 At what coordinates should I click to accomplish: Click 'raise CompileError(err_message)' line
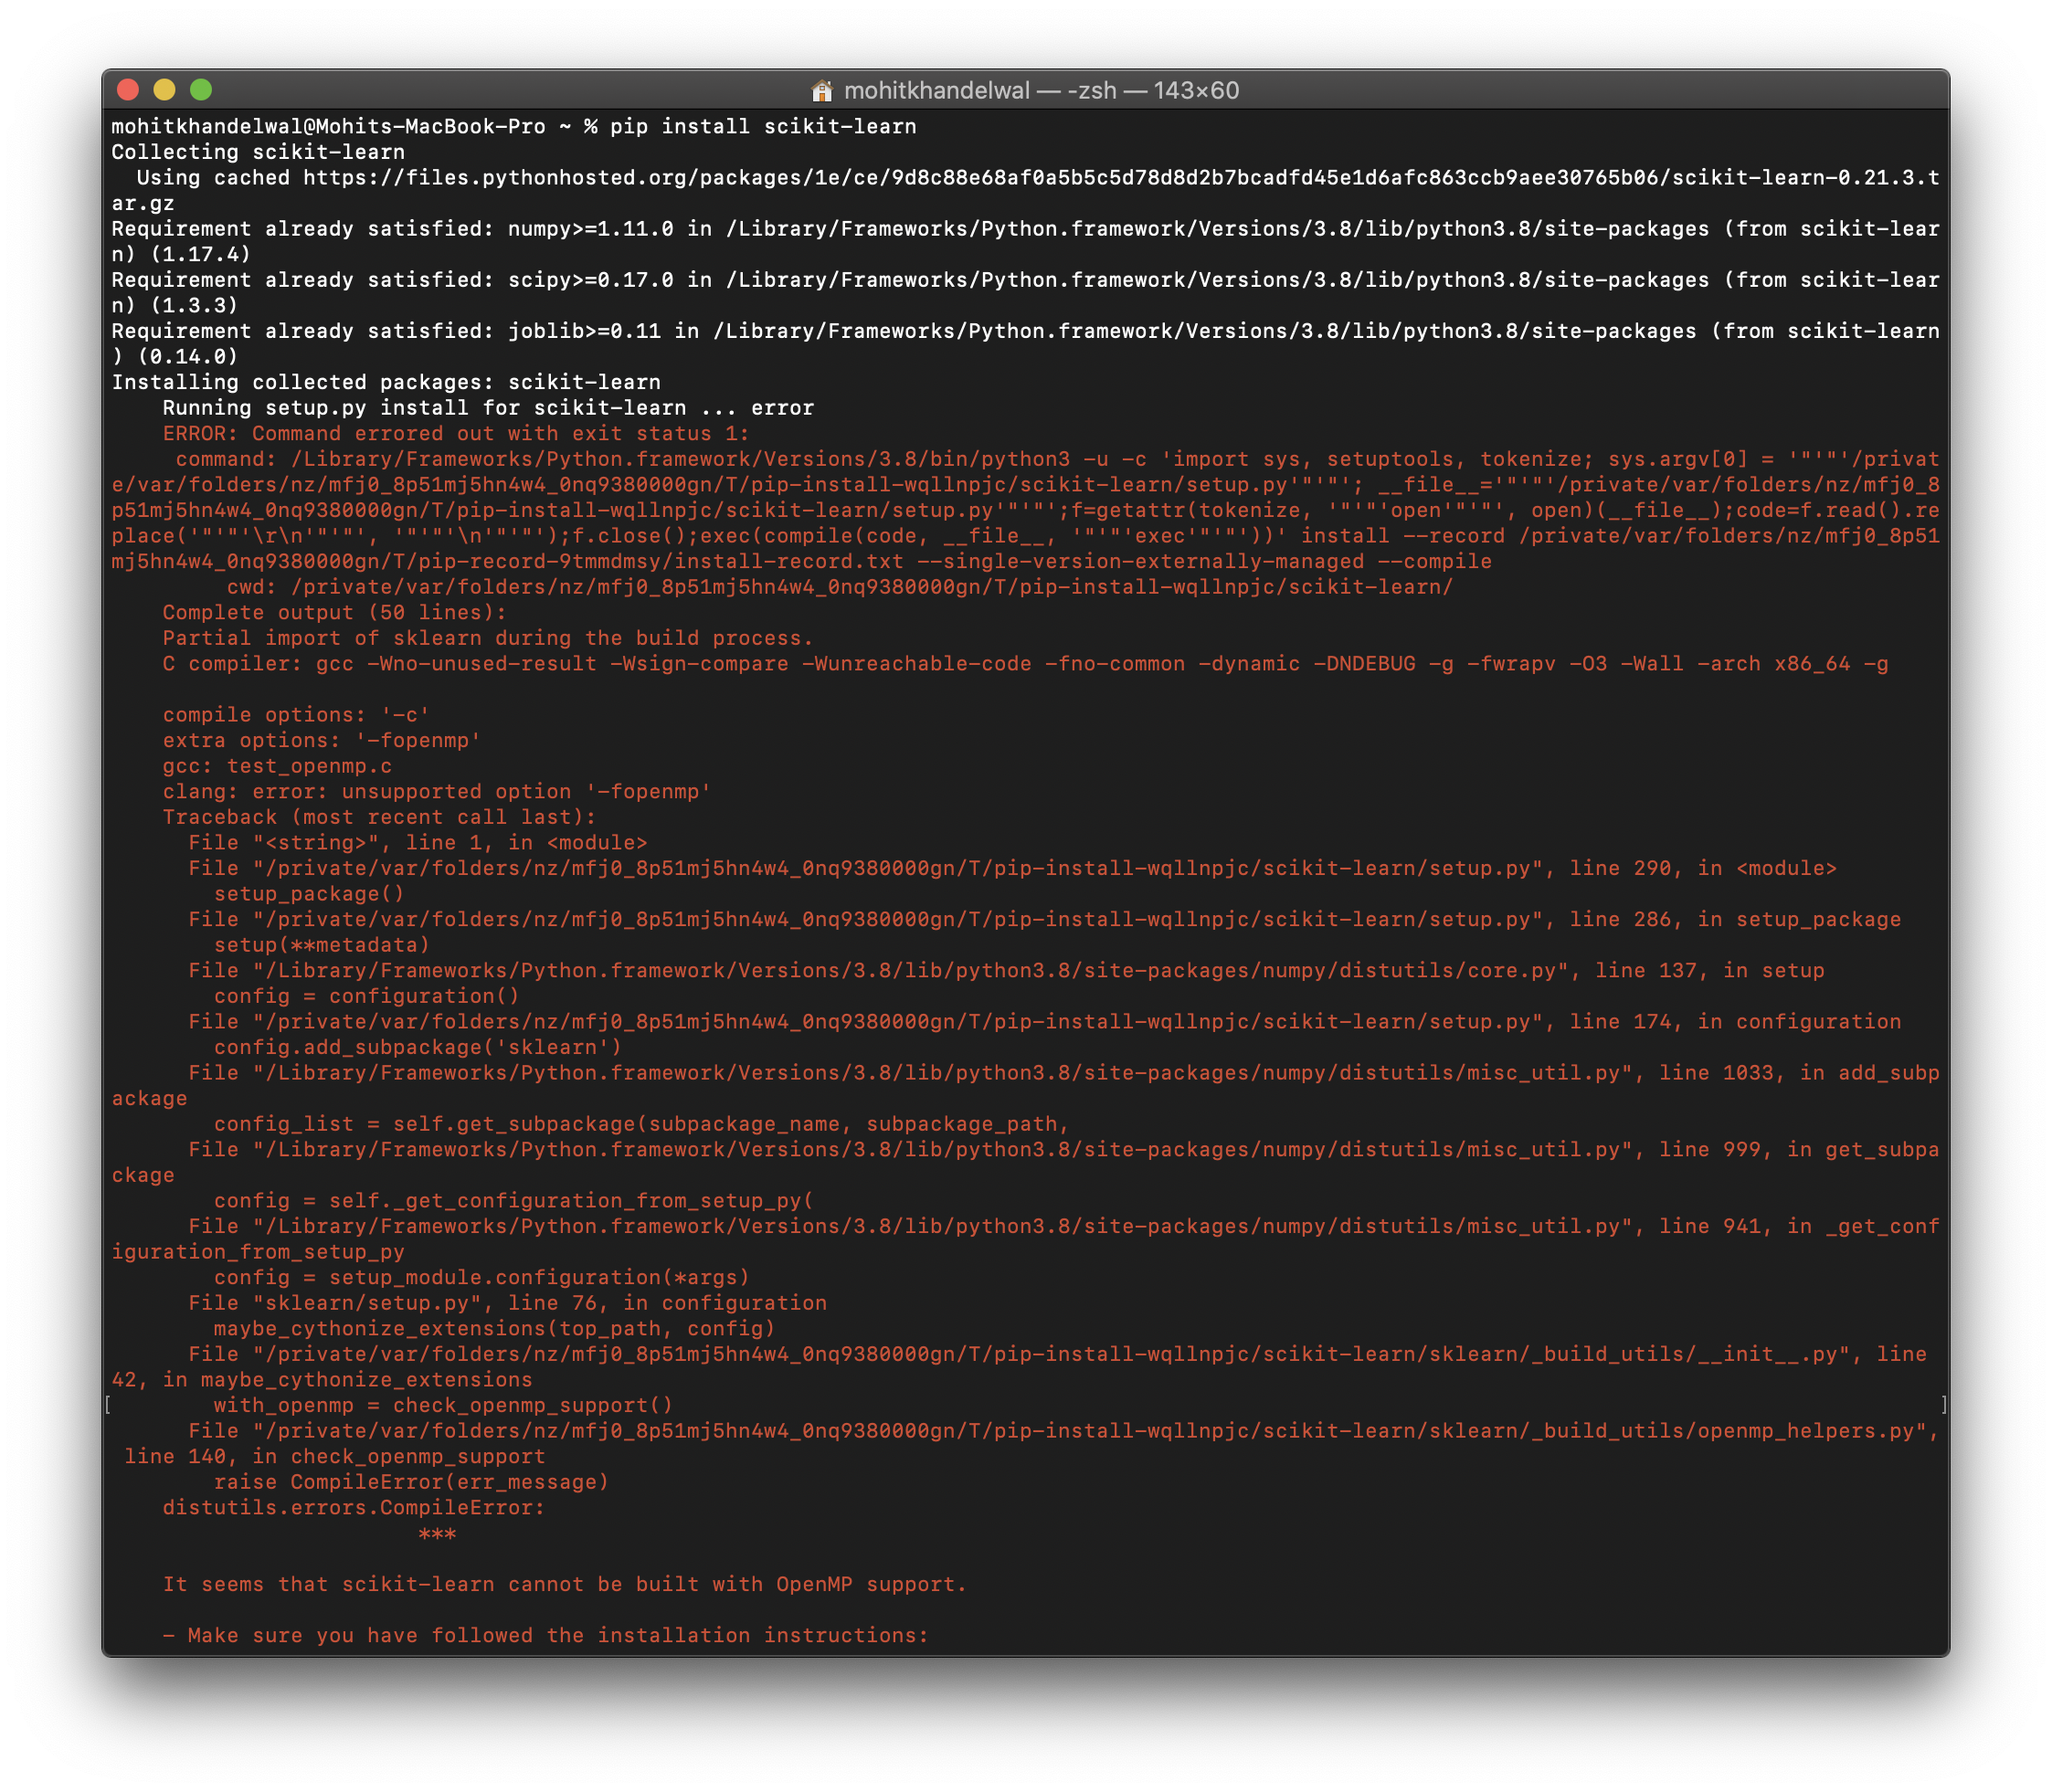(x=411, y=1482)
